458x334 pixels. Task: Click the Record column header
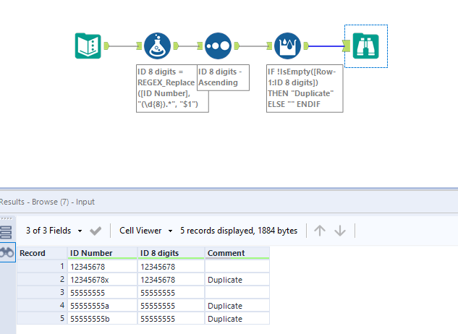42,253
